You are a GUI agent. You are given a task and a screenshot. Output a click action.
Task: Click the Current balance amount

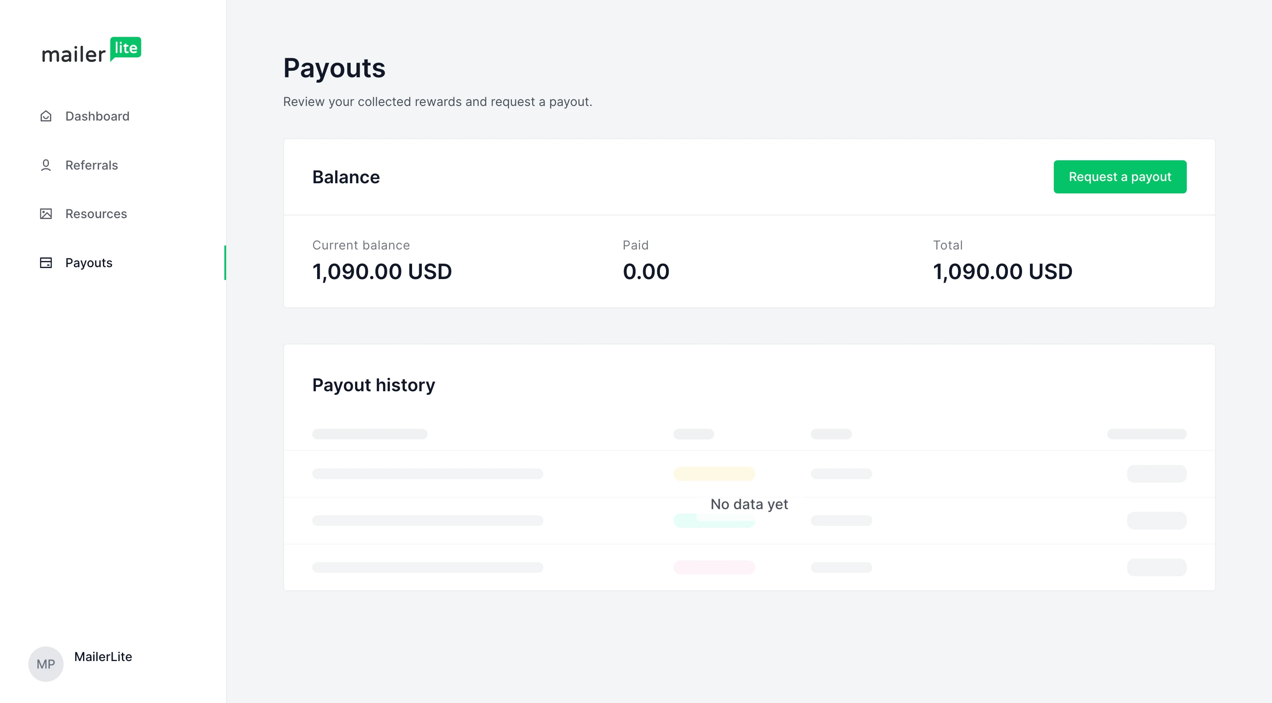point(382,272)
